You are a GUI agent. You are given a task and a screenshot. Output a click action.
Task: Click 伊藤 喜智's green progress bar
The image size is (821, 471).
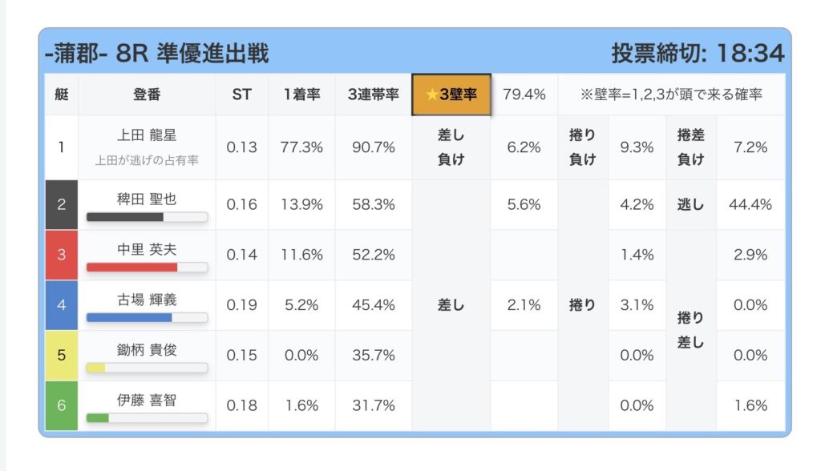(98, 417)
